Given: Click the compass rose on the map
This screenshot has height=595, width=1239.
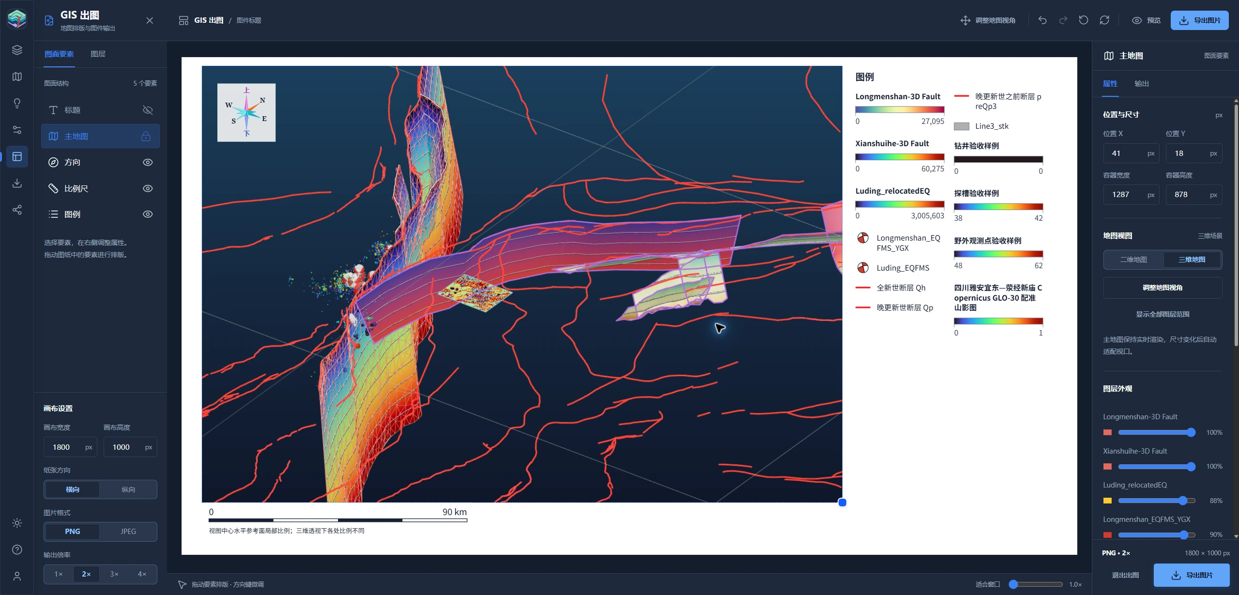Looking at the screenshot, I should 246,113.
